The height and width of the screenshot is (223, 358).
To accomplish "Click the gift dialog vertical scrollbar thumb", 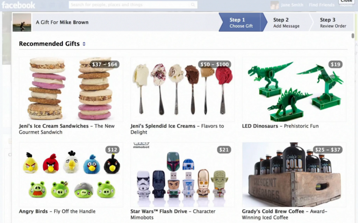I will tap(353, 36).
